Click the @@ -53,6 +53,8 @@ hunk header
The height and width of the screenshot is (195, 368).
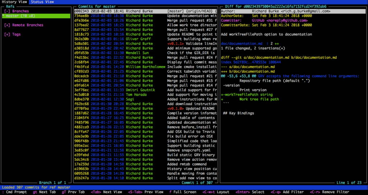(290, 76)
